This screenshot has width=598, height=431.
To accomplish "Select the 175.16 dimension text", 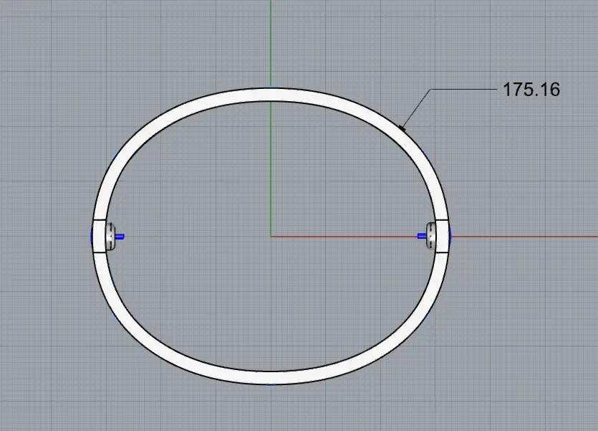I will [530, 90].
